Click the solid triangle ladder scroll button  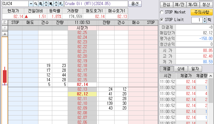pos(5,34)
